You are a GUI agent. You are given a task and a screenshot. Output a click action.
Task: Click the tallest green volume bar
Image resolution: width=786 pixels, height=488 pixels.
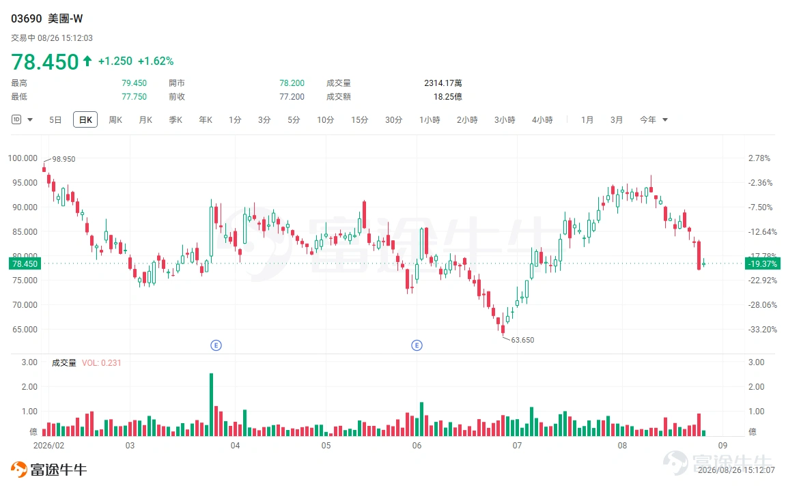coord(211,404)
